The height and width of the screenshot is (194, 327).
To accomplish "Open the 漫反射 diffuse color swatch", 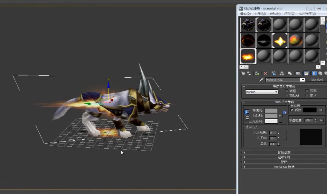I will click(x=271, y=116).
